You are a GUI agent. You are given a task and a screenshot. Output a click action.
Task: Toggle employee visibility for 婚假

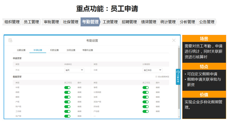pyautogui.click(x=67, y=97)
